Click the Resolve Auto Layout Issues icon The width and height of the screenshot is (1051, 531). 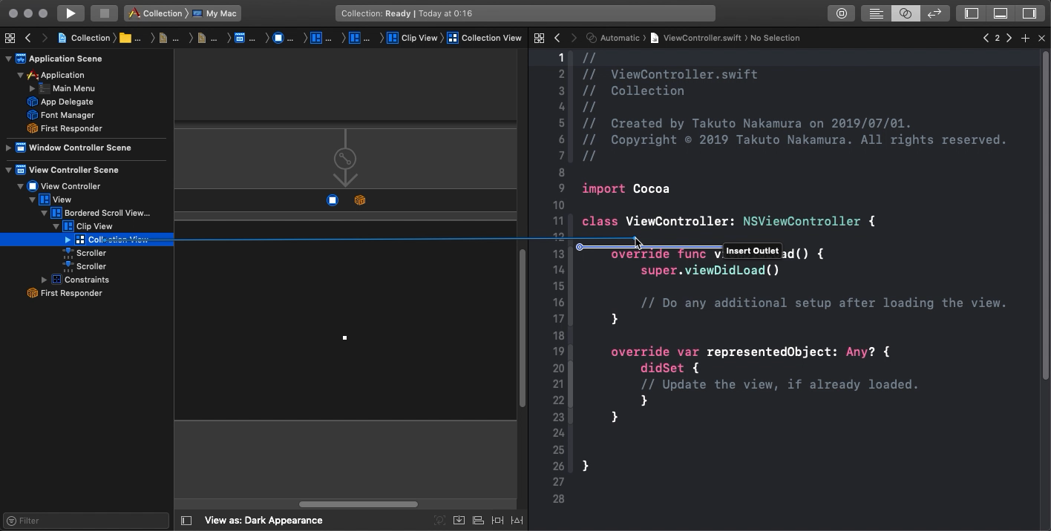(517, 521)
